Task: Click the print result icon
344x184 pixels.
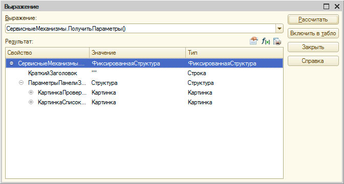Action: (277, 41)
